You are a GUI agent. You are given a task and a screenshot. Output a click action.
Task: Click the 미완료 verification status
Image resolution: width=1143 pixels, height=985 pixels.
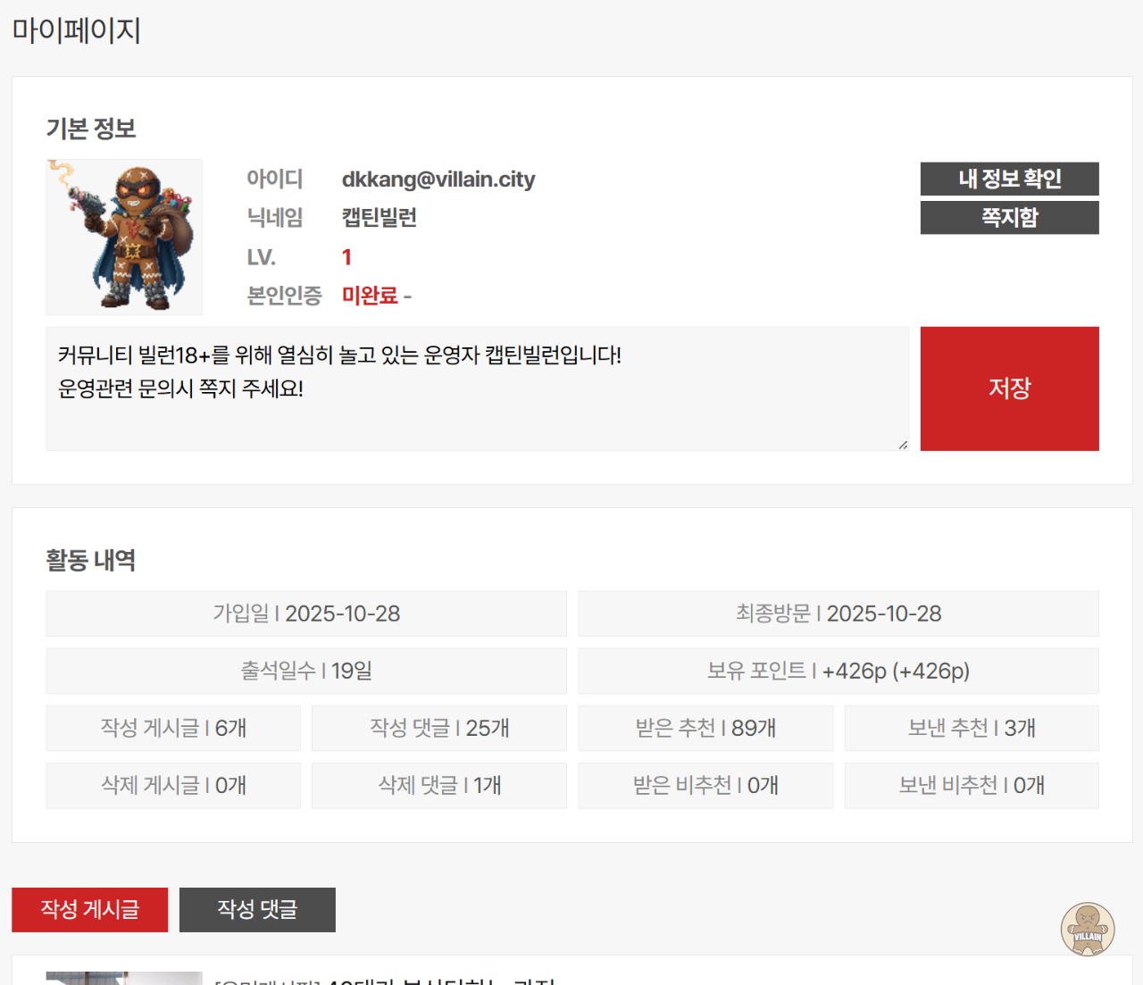click(x=370, y=296)
